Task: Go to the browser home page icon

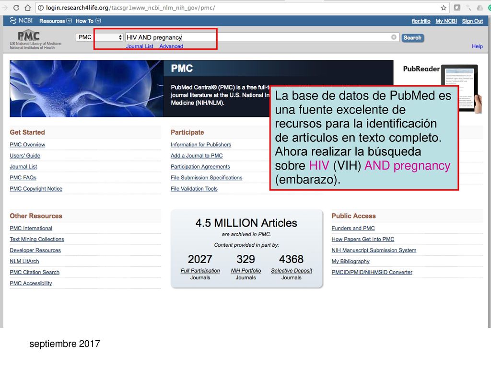Action: tap(28, 8)
